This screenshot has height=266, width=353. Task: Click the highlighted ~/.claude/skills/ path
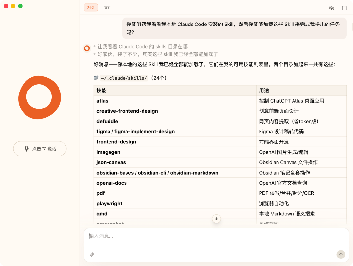tap(124, 78)
